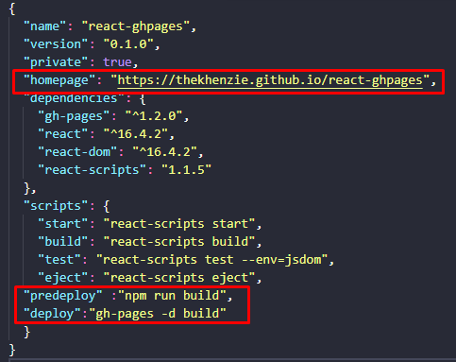This screenshot has height=362, width=456.
Task: Select the "react-scripts test --env=jsdom" command
Action: pyautogui.click(x=211, y=260)
